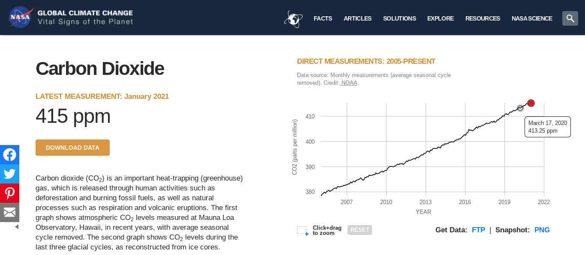Viewport: 585px width, 255px height.
Task: Open the Articles menu
Action: 357,18
